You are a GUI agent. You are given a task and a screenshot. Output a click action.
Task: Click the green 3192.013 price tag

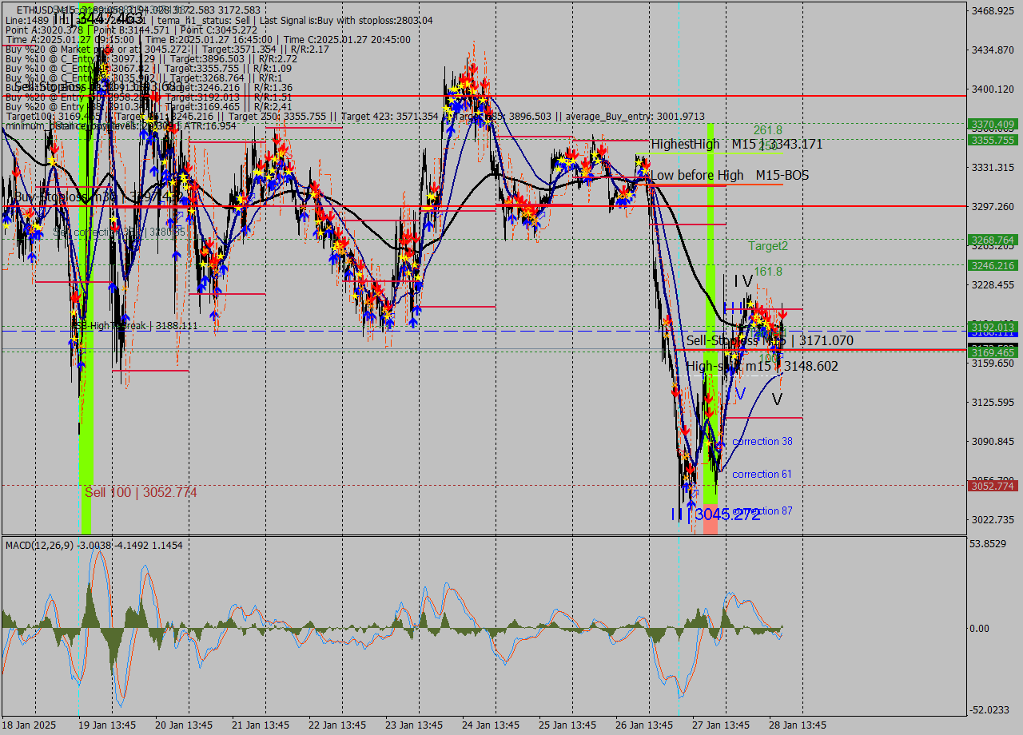click(x=992, y=326)
